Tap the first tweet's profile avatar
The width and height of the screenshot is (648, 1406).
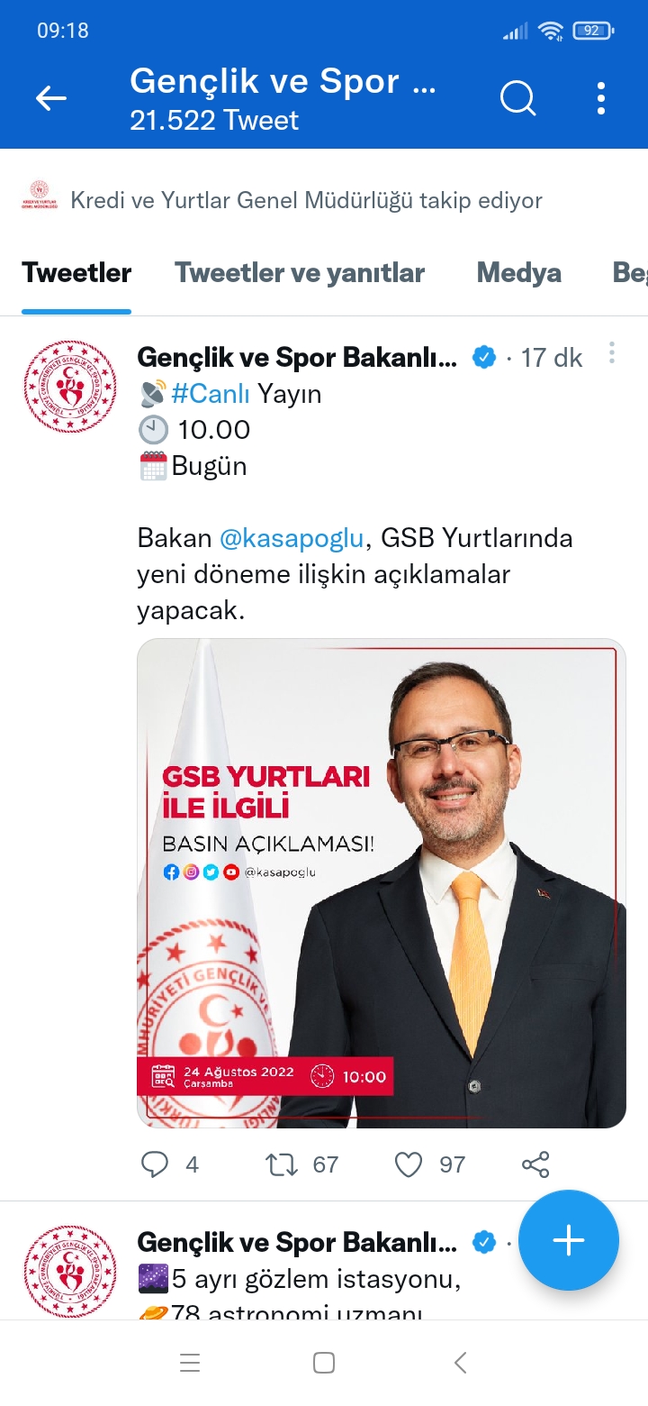70,387
